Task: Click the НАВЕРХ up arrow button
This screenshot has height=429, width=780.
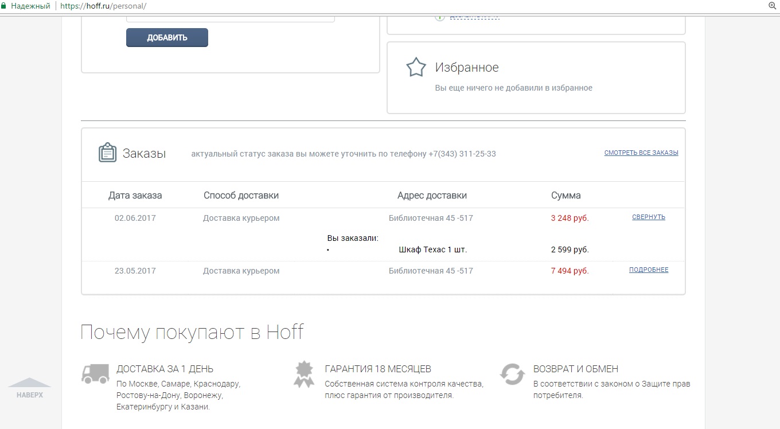Action: pyautogui.click(x=29, y=388)
